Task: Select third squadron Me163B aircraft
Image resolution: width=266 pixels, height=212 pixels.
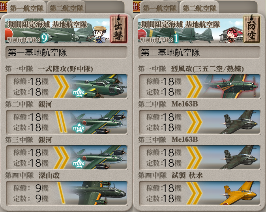Action: [239, 158]
